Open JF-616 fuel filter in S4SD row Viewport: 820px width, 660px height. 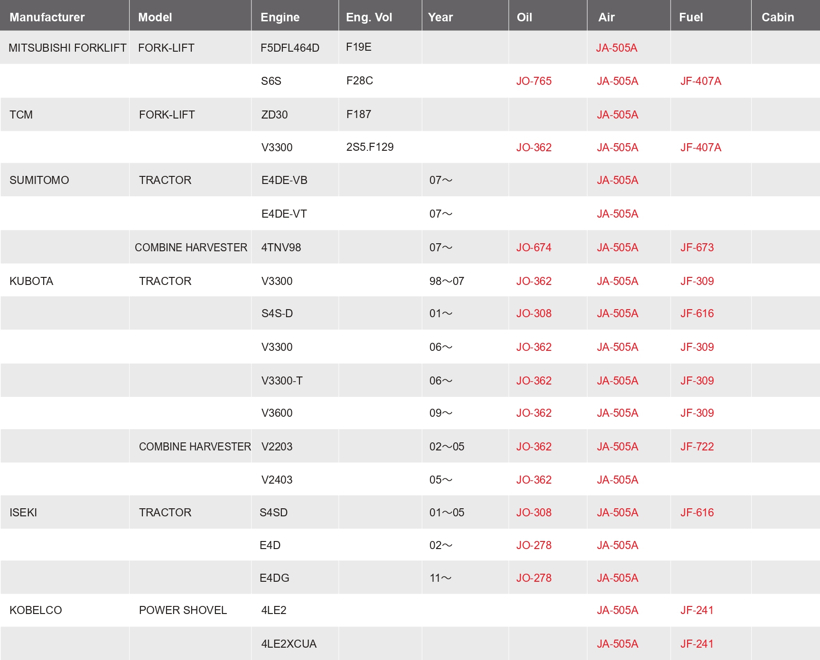click(x=697, y=513)
